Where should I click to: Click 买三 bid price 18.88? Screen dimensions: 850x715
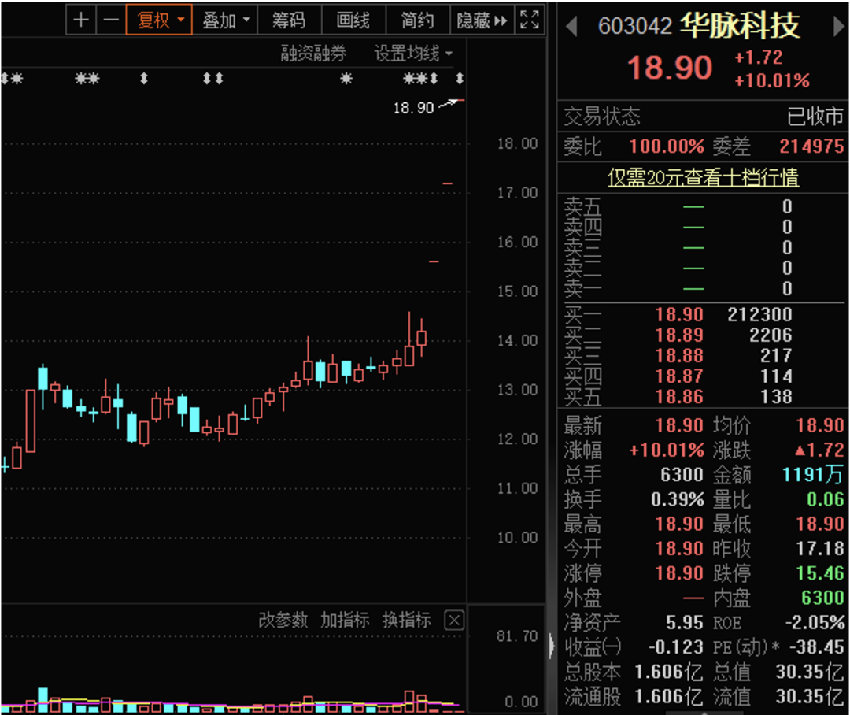678,356
